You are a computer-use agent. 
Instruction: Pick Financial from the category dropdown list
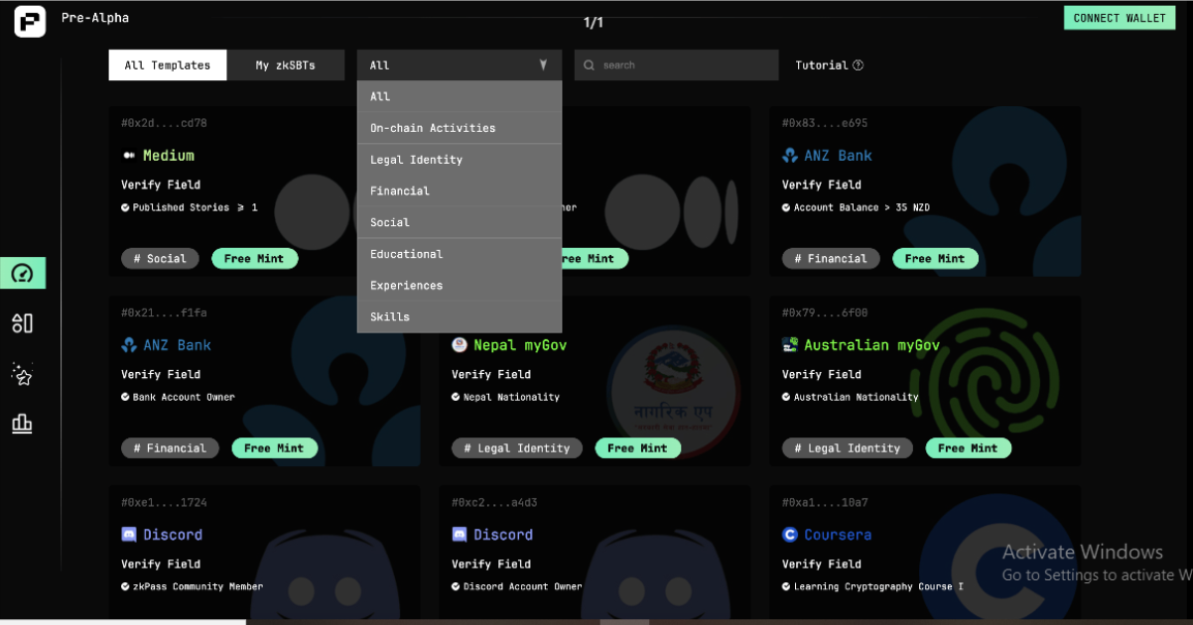pos(460,190)
